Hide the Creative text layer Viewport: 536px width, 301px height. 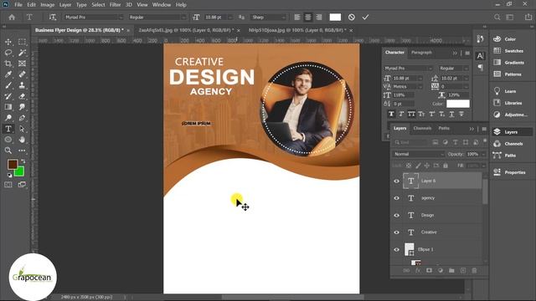pyautogui.click(x=396, y=232)
